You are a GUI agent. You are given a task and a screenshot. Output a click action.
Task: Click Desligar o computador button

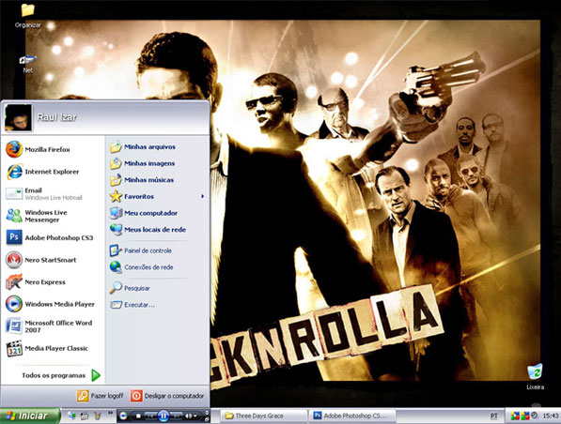click(167, 396)
